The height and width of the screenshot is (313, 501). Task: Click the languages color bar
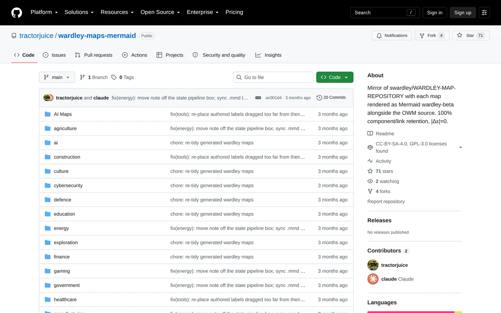tap(415, 312)
